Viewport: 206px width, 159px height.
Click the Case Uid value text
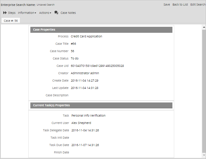coord(97,66)
